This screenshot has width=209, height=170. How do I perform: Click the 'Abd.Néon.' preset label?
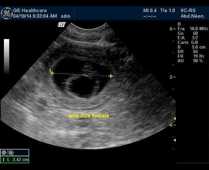193,16
